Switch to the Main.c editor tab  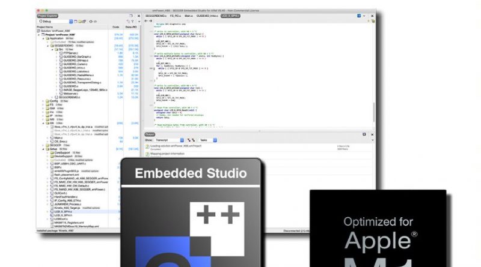[x=189, y=16]
